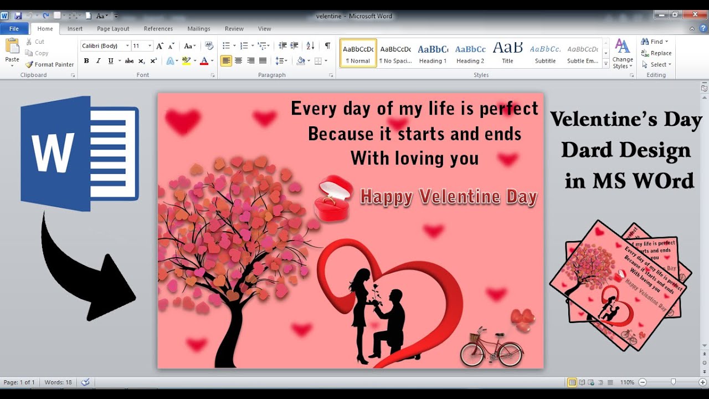Apply the Heading 1 style
709x399 pixels.
click(x=433, y=54)
